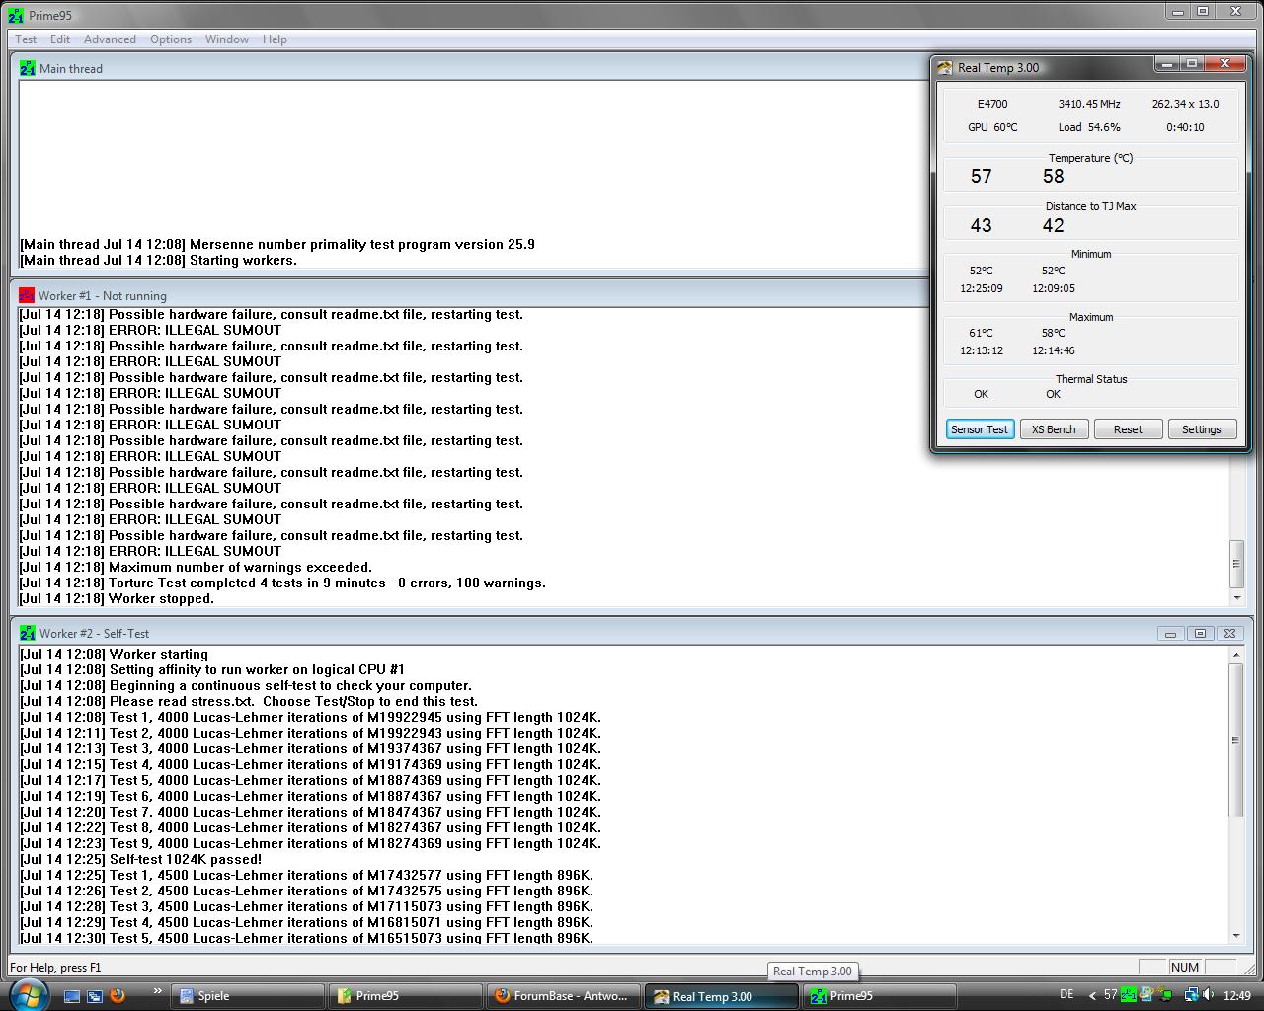Click the Prime95 title bar icon
Image resolution: width=1264 pixels, height=1011 pixels.
(17, 15)
